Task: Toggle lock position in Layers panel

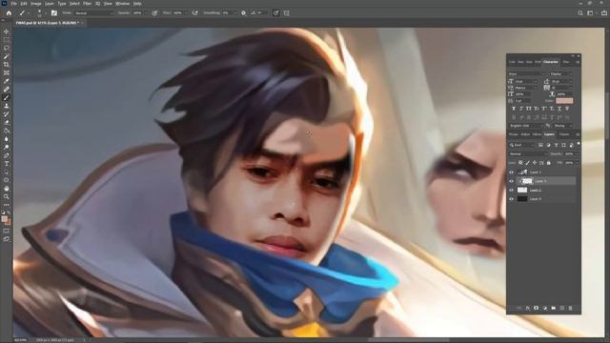Action: point(535,163)
